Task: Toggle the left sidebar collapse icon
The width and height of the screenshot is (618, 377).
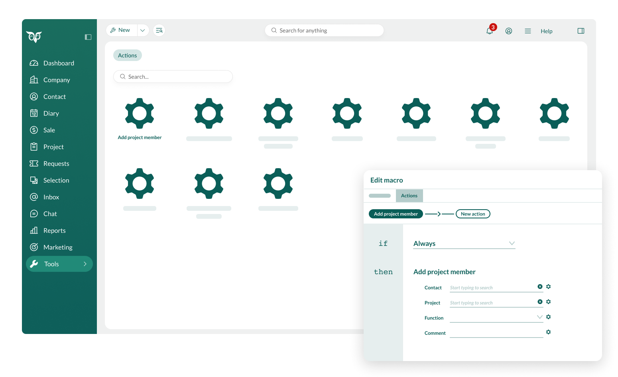Action: (x=88, y=37)
